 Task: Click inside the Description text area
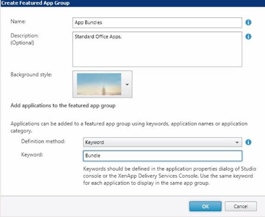pyautogui.click(x=157, y=49)
